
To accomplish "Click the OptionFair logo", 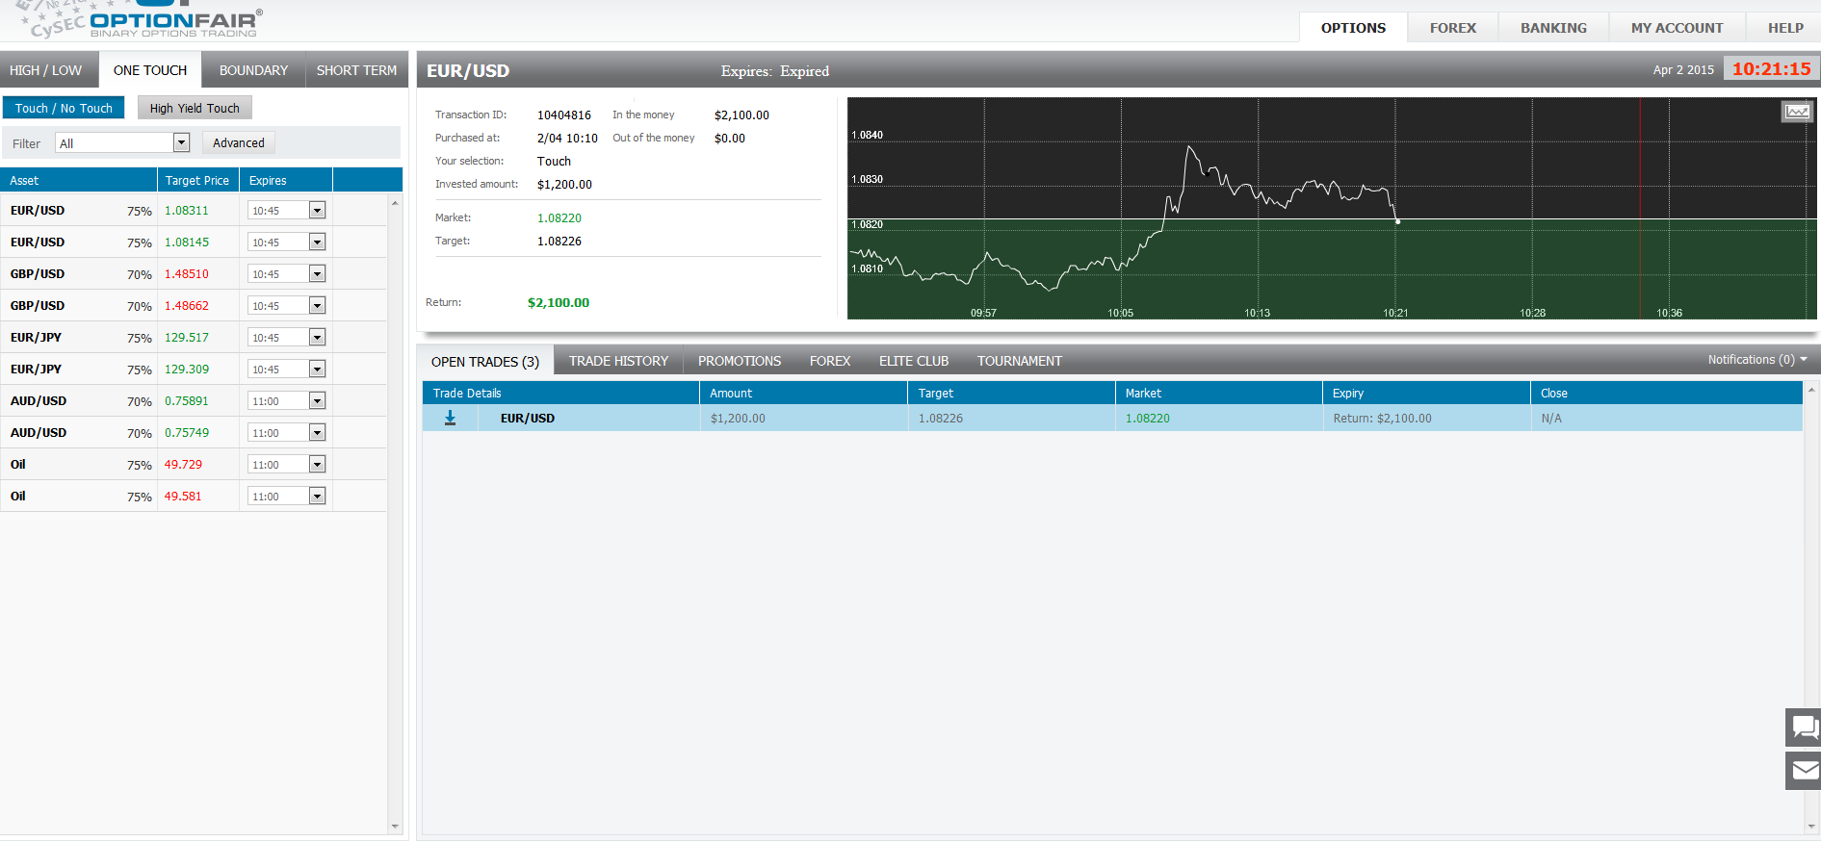I will [x=173, y=21].
